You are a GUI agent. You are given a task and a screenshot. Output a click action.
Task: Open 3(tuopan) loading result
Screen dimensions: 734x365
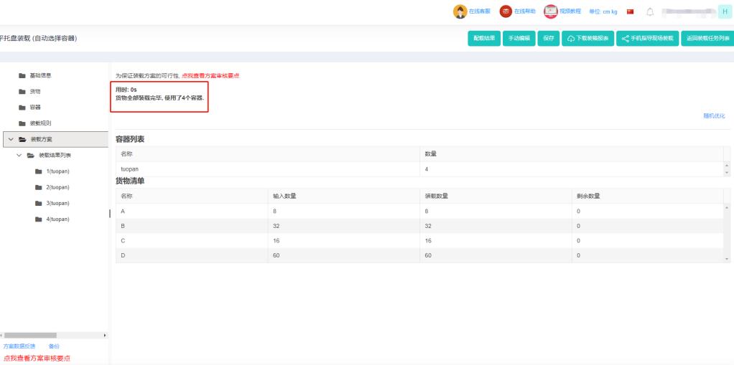(x=57, y=203)
